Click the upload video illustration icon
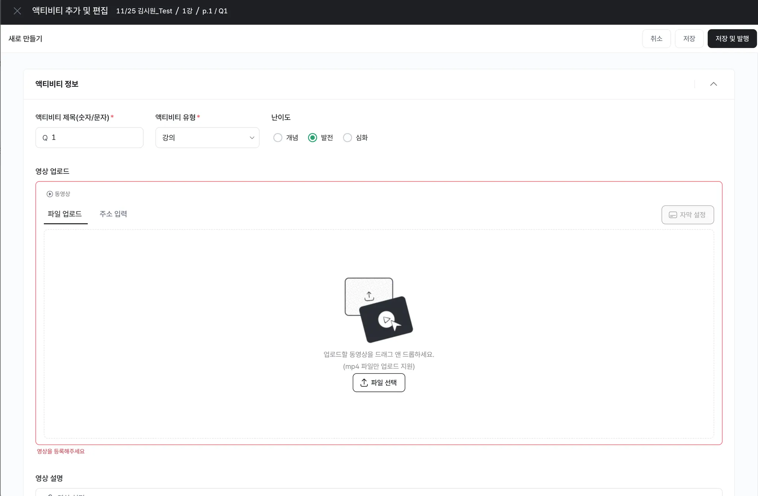This screenshot has width=758, height=496. click(x=378, y=310)
